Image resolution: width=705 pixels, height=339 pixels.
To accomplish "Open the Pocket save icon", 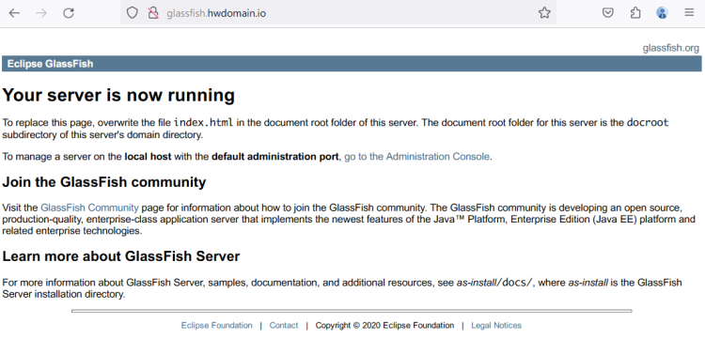I will tap(608, 12).
